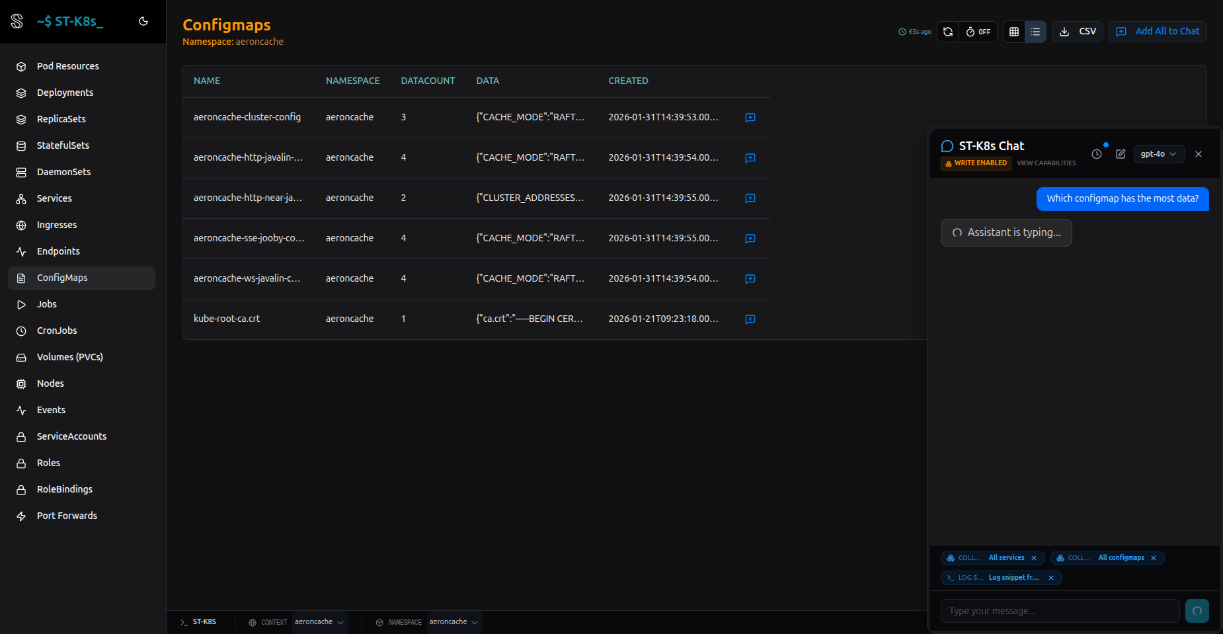The width and height of the screenshot is (1223, 634).
Task: Navigate to DaemonSets
Action: click(x=82, y=172)
